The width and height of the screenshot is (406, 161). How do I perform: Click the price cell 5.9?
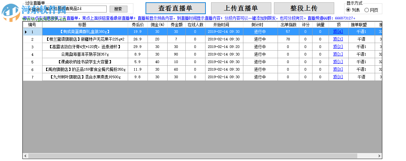(138, 62)
